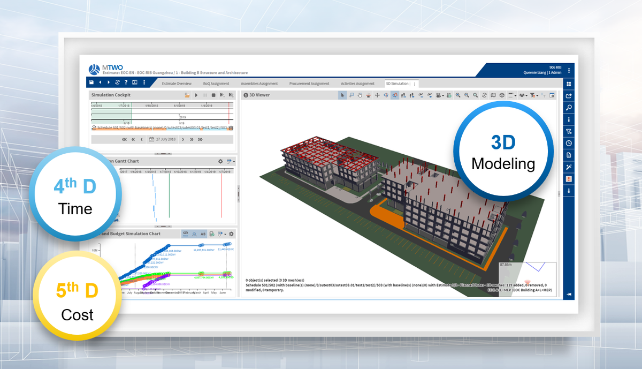This screenshot has height=369, width=642.
Task: Jump to simulation end with triple-right arrows
Action: 200,139
